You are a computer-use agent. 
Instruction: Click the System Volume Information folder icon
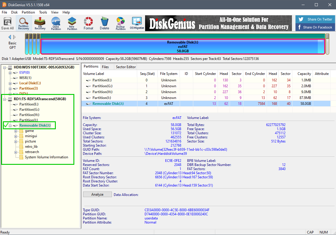[x=21, y=157]
